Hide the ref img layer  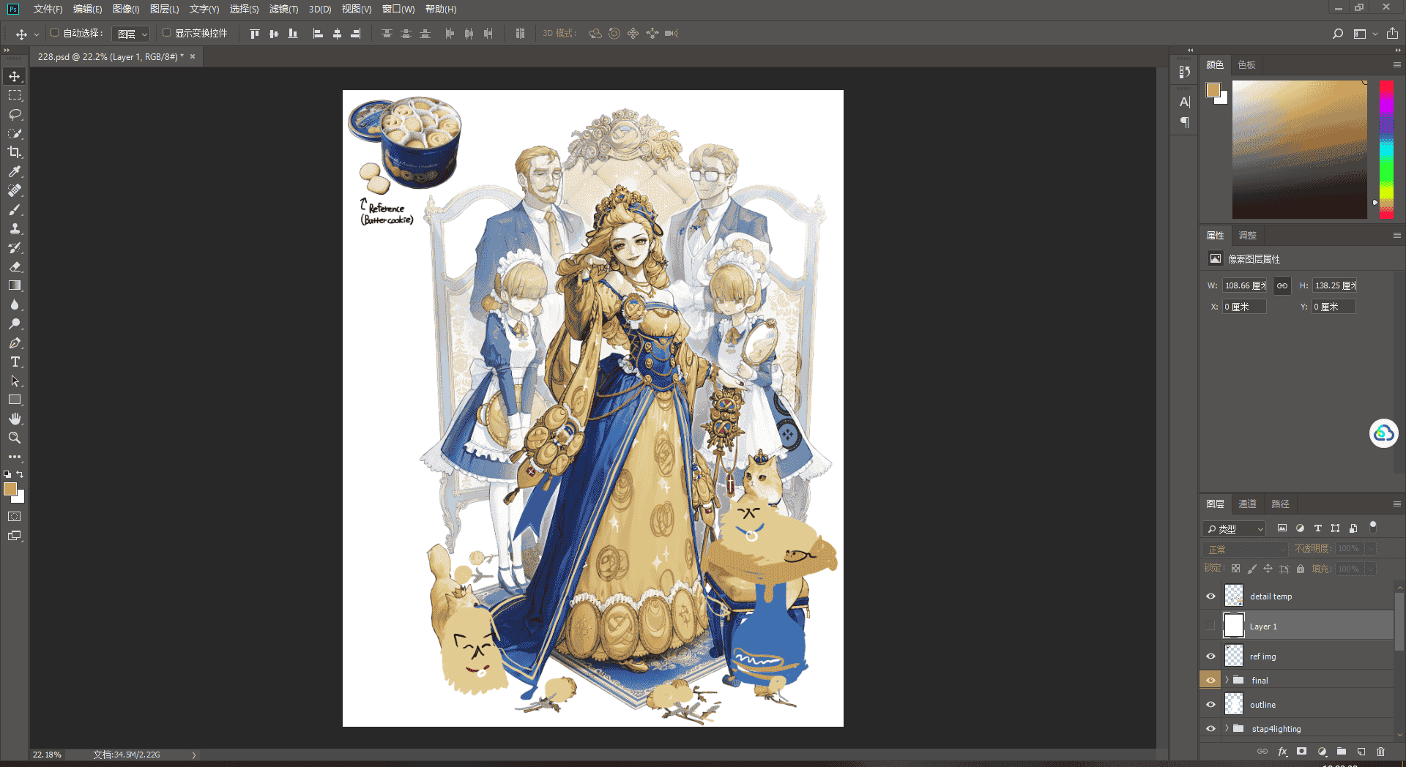click(x=1210, y=656)
